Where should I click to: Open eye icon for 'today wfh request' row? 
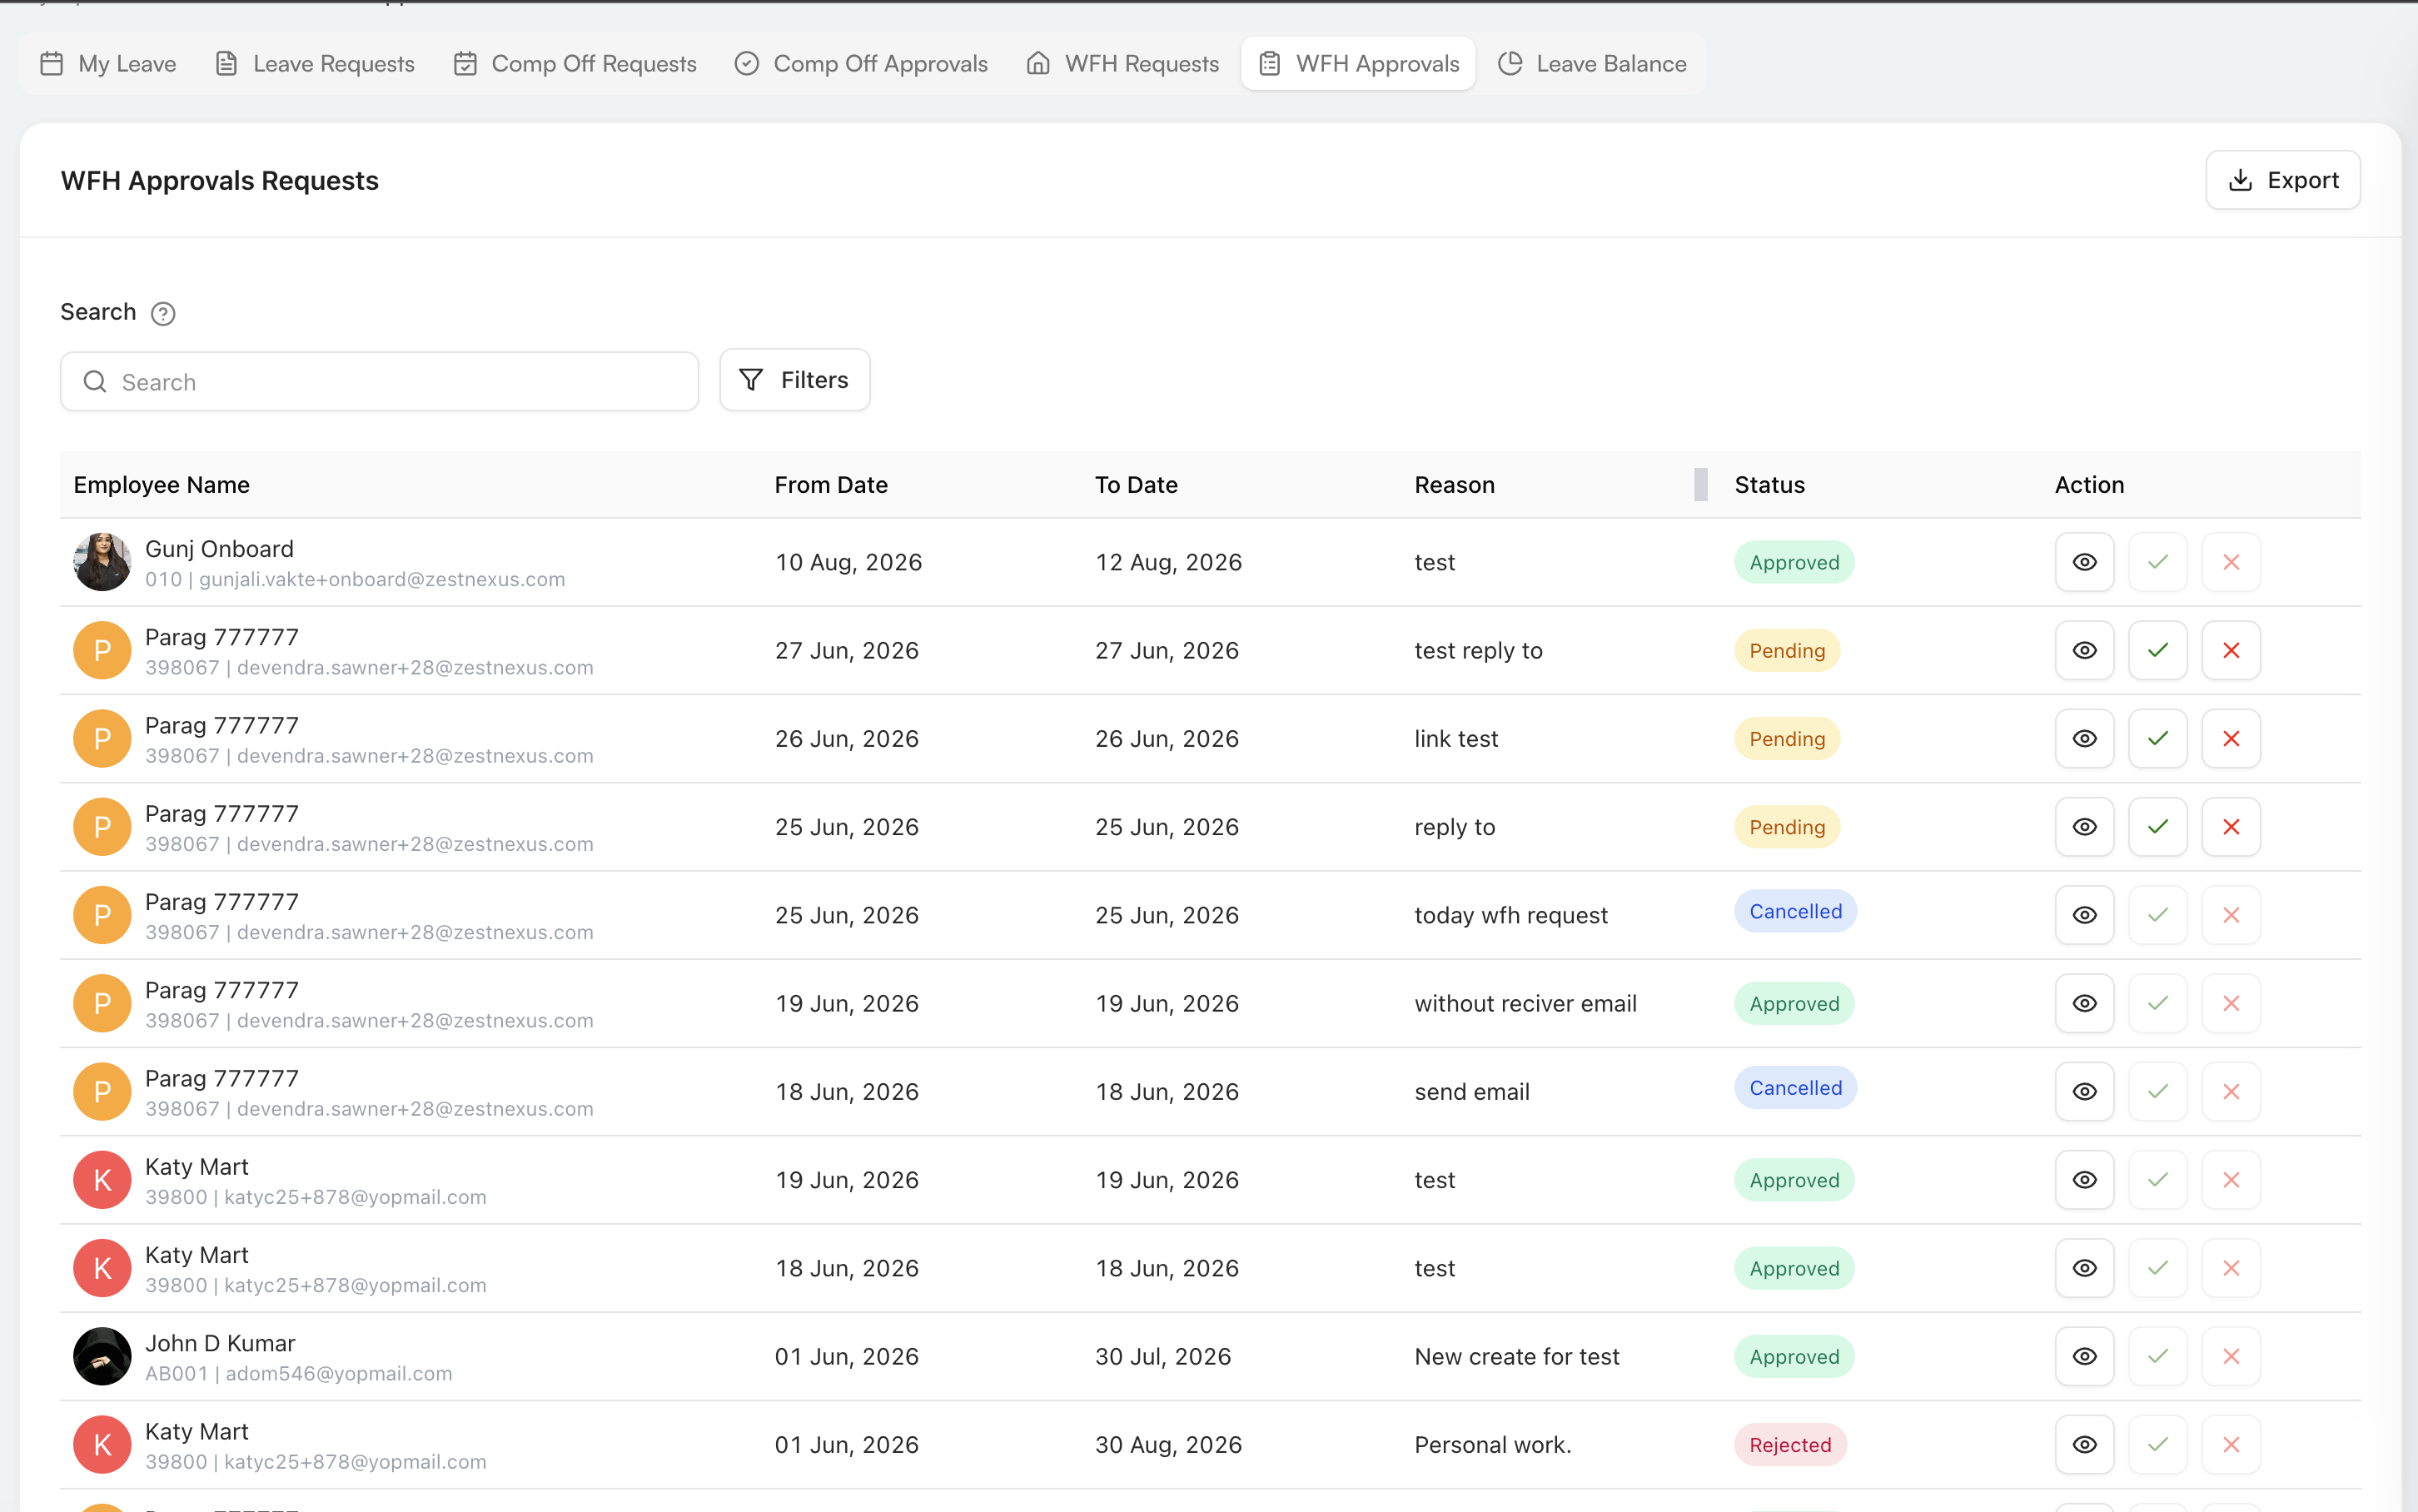[x=2084, y=915]
